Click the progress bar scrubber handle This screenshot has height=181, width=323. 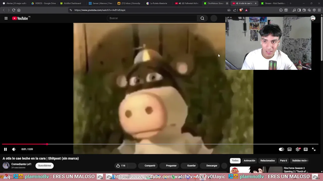(x=47, y=144)
